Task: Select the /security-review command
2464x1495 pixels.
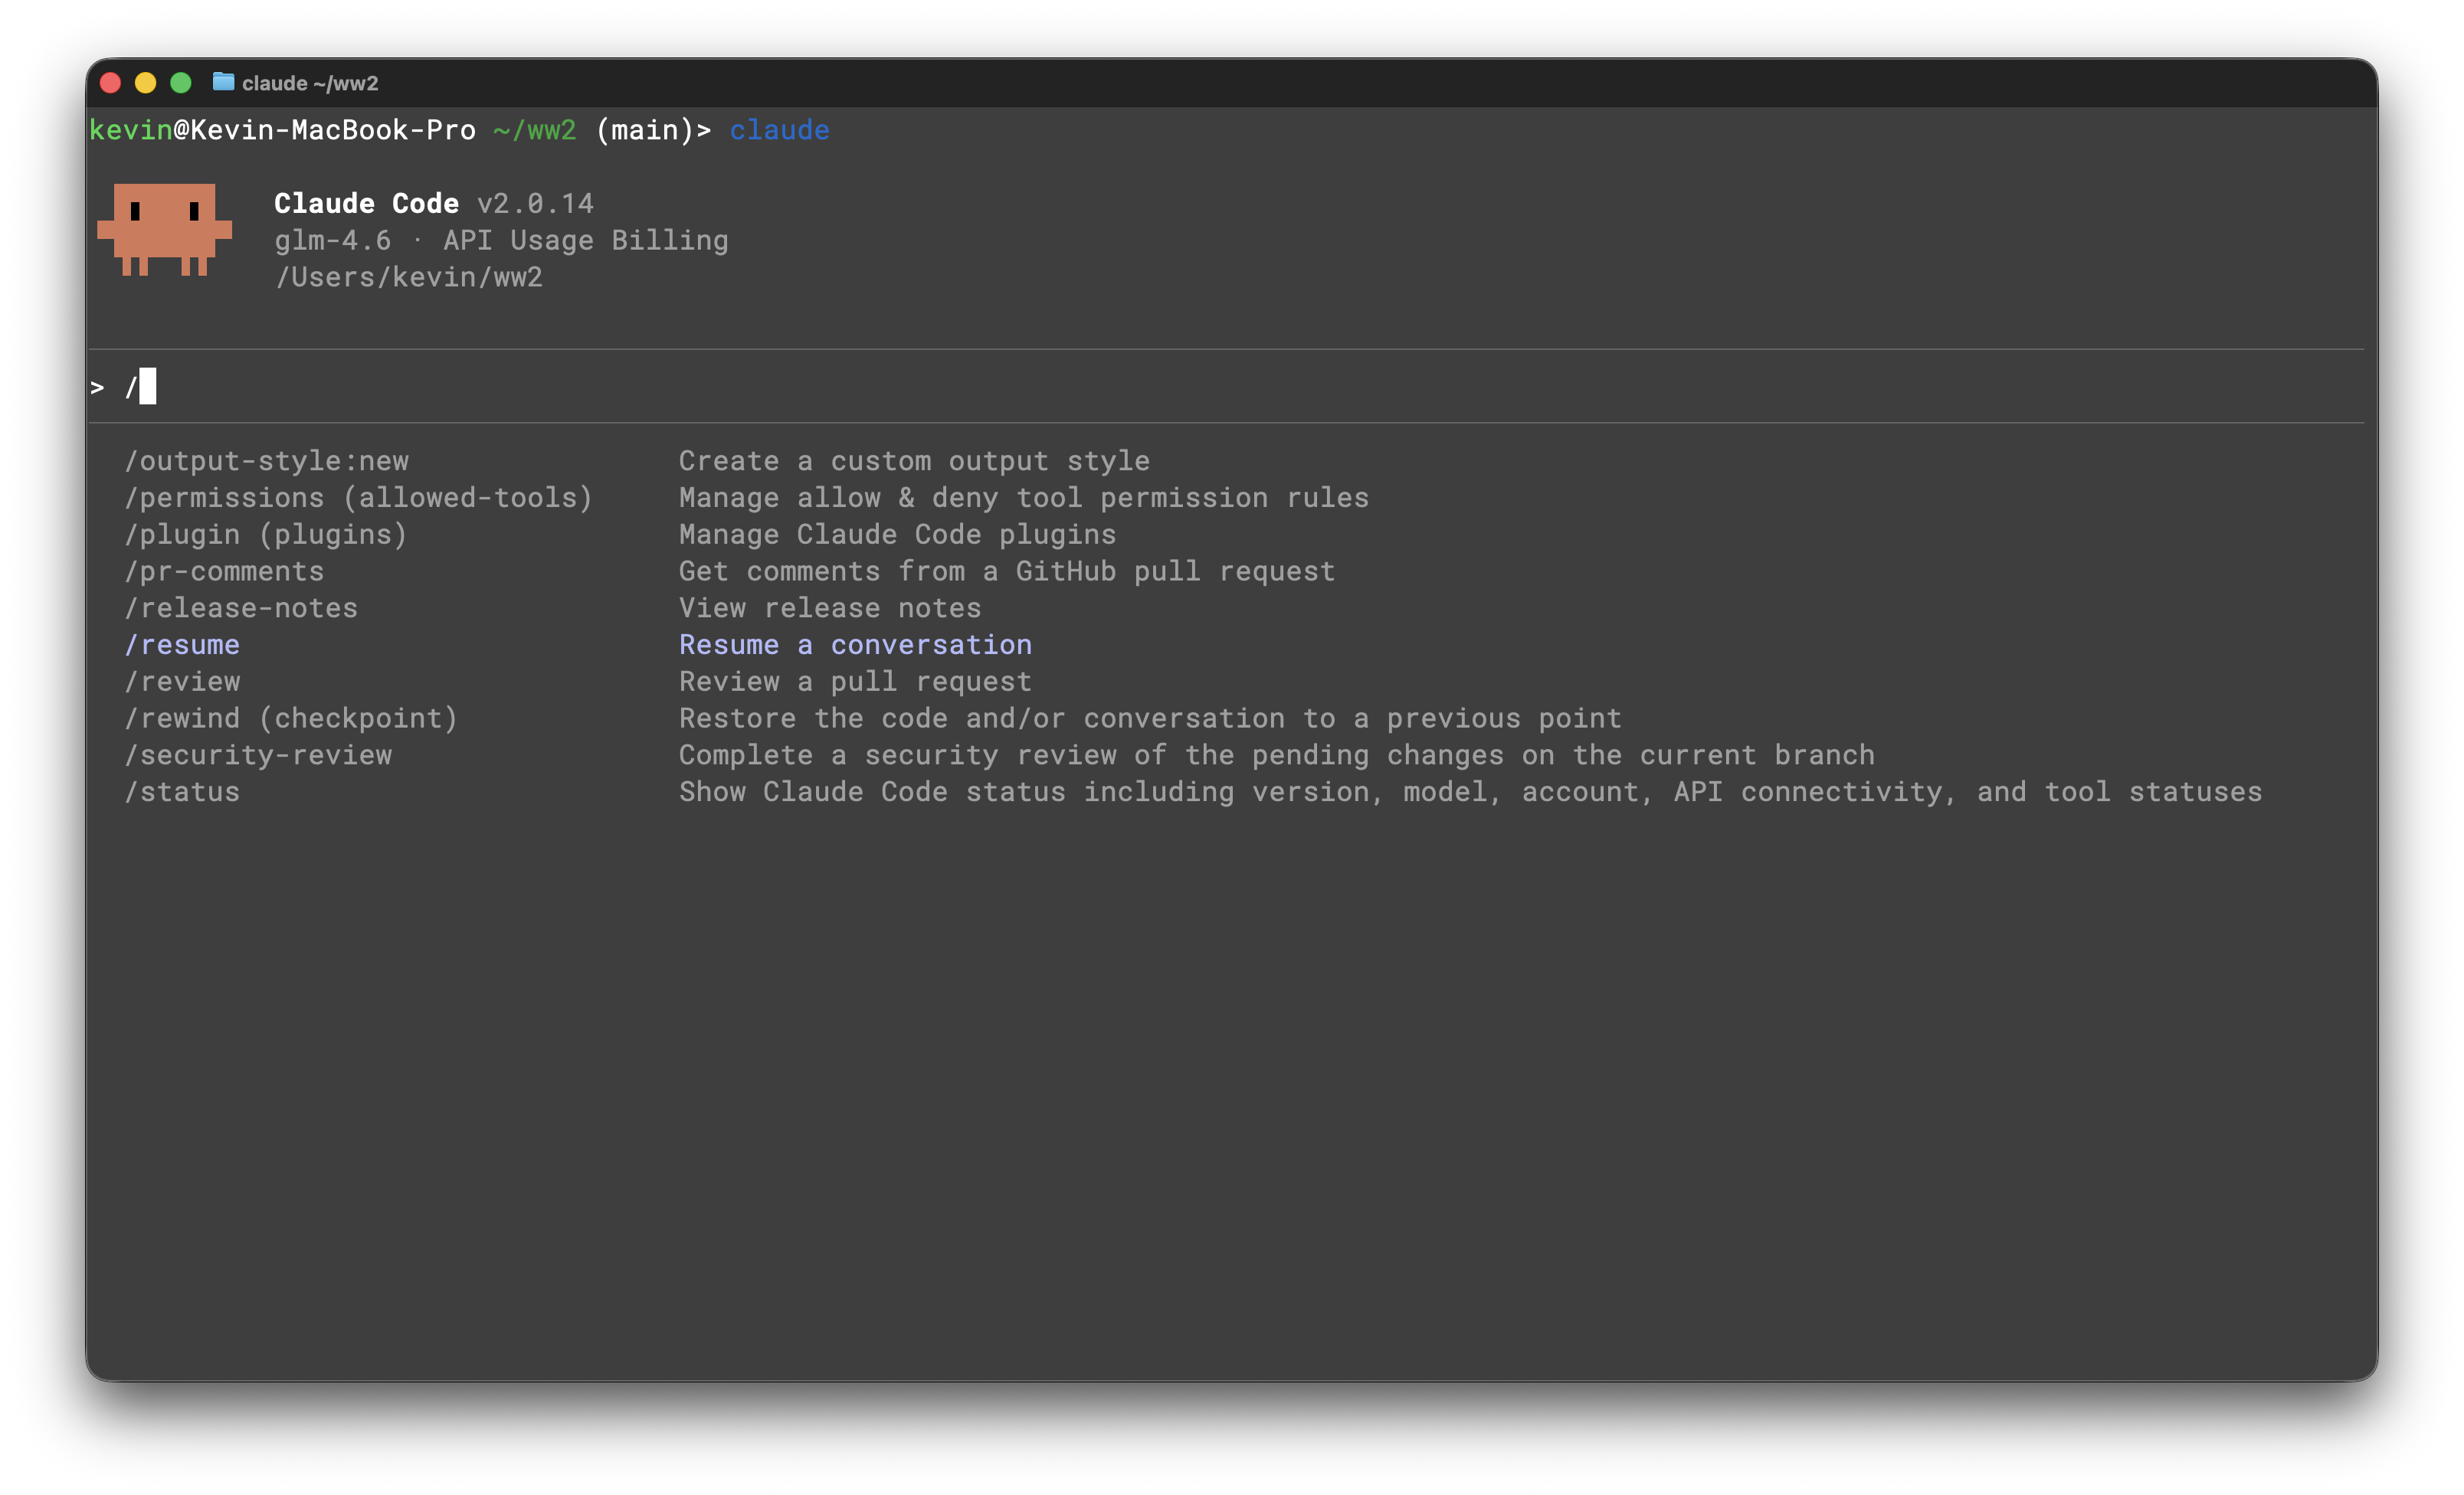Action: (x=258, y=755)
